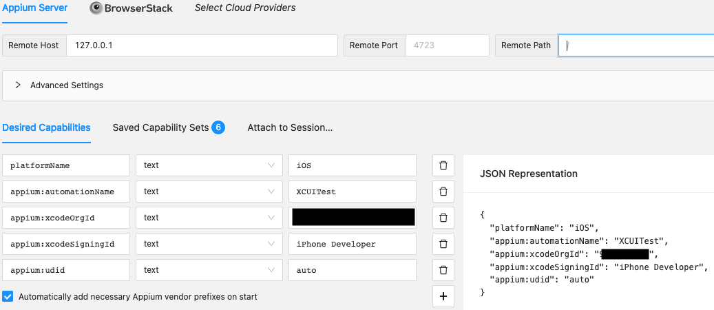Edit the appium:xcodeOrgId name field
This screenshot has height=310, width=714.
66,218
